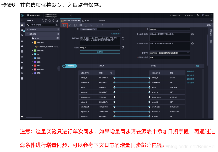Collapse the bi_etl workflow node
Image resolution: width=218 pixels, height=152 pixels.
(30, 38)
